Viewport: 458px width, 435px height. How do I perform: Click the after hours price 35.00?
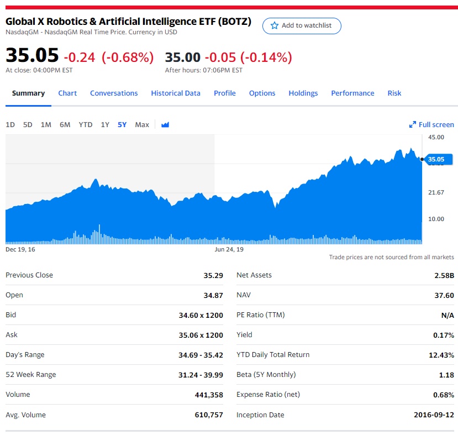point(183,57)
